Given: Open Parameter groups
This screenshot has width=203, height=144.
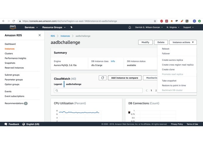Looking at the screenshot, I should point(14,80).
